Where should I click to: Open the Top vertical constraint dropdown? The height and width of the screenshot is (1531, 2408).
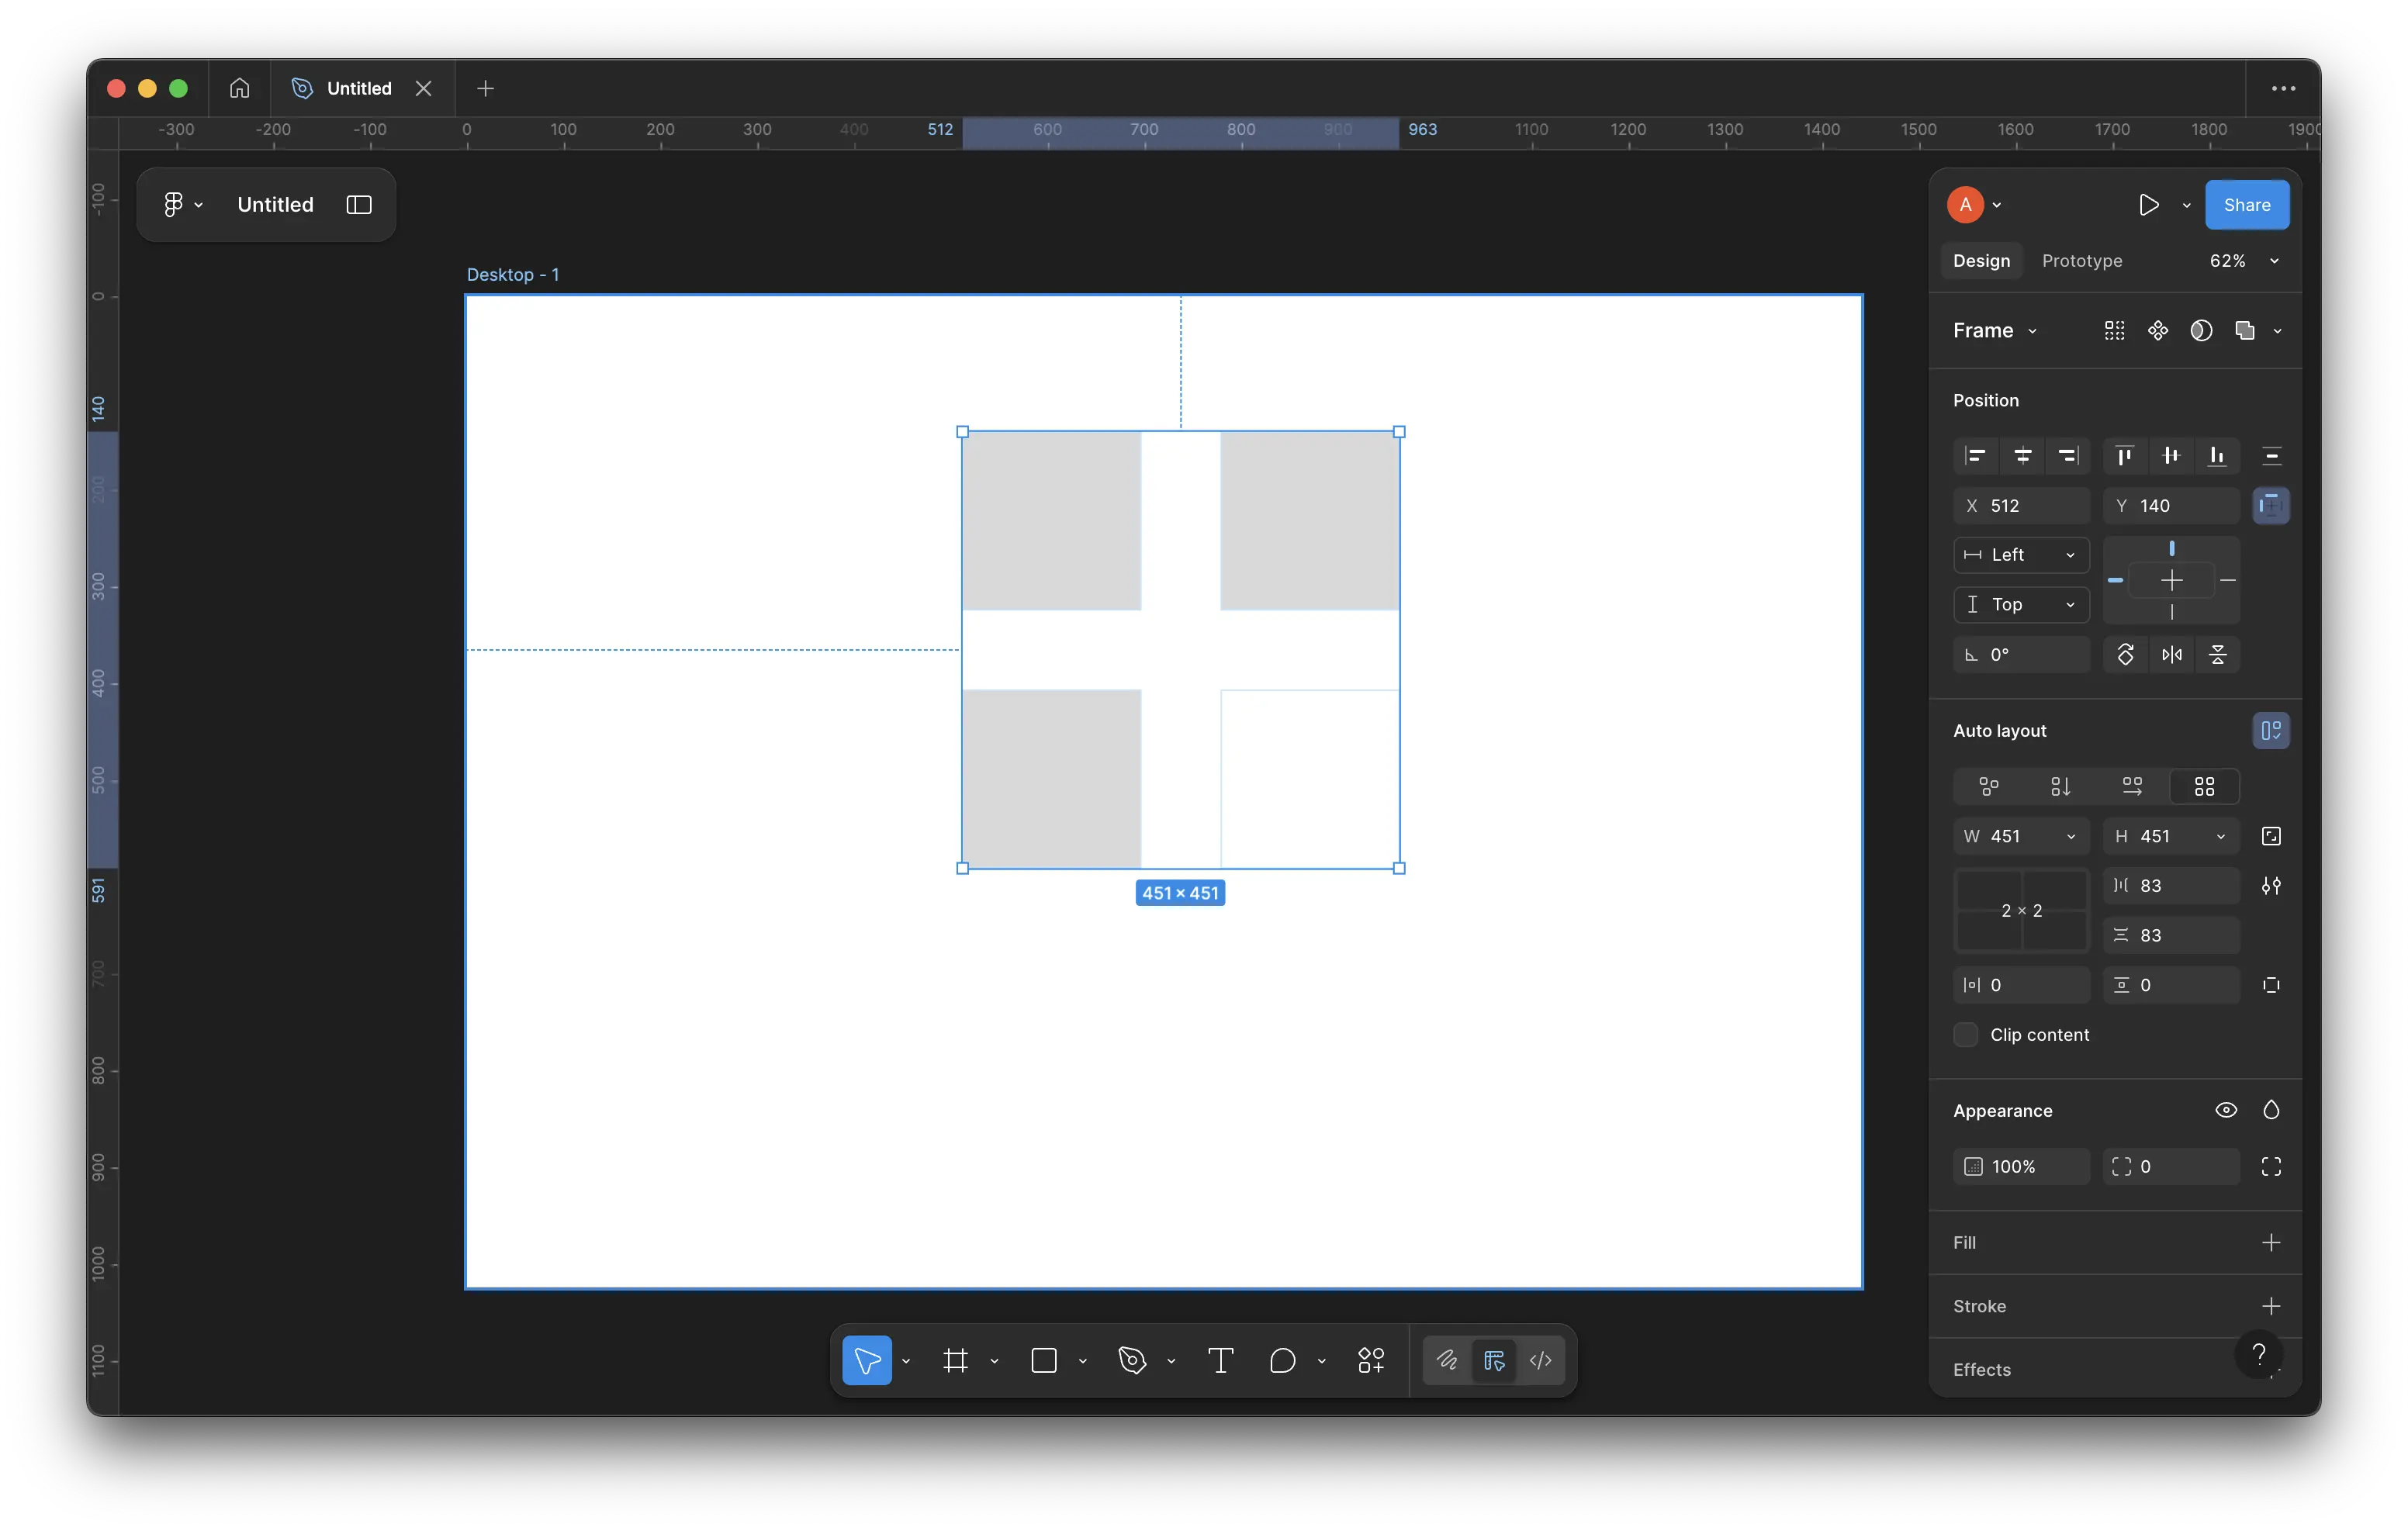click(x=2021, y=605)
